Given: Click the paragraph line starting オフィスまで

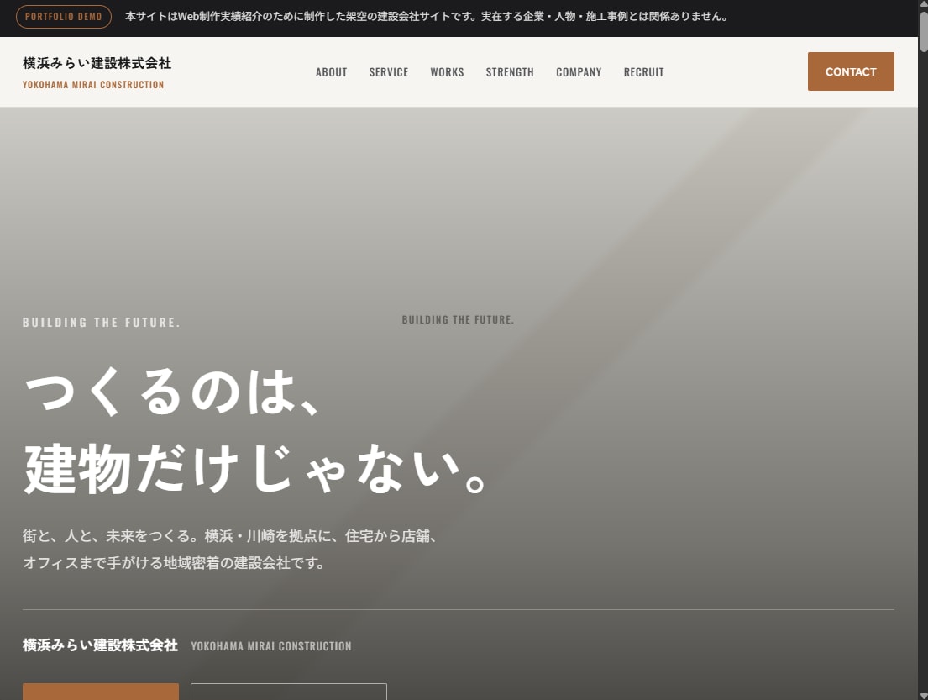Looking at the screenshot, I should 174,563.
